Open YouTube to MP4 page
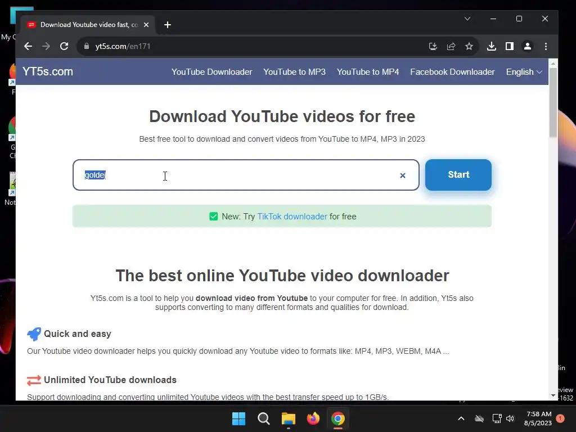 tap(368, 72)
